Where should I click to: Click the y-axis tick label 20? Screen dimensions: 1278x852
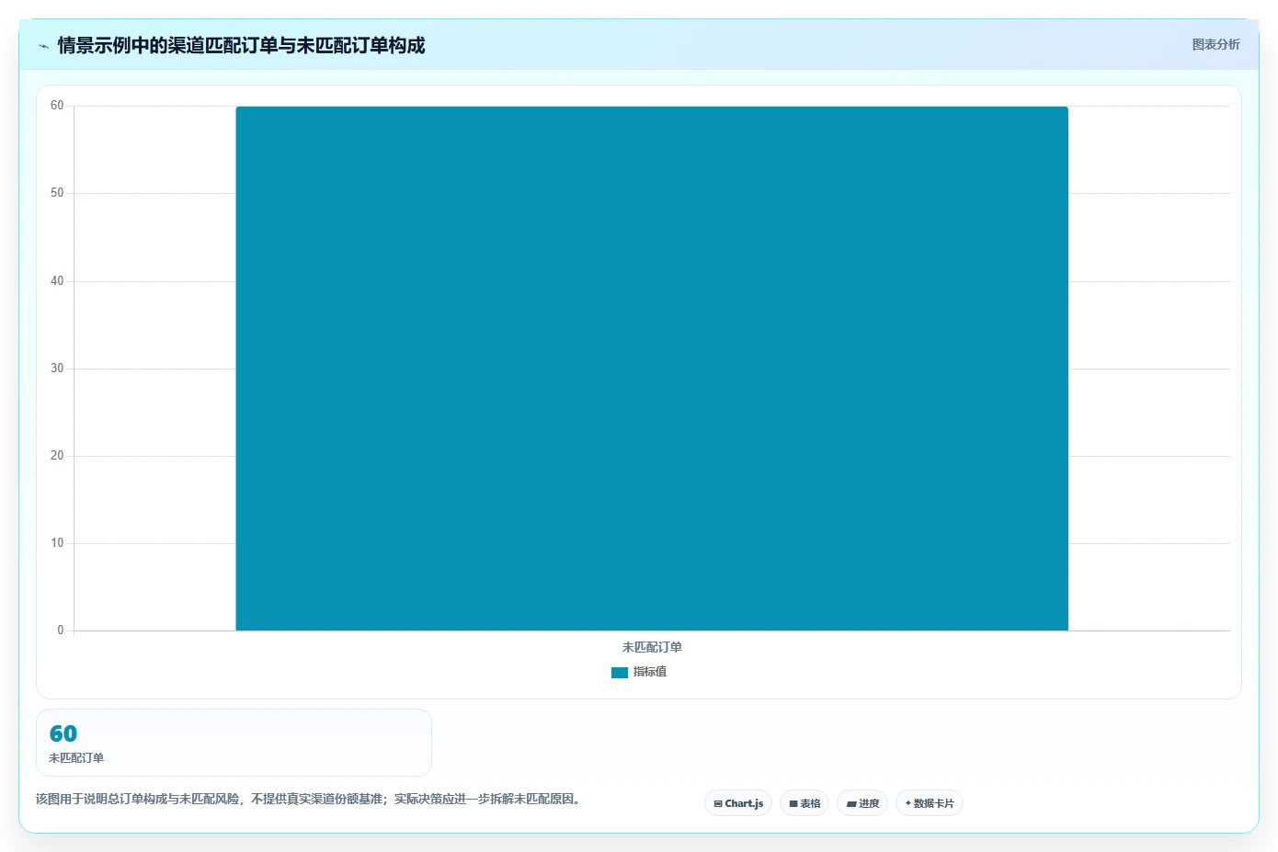[57, 456]
